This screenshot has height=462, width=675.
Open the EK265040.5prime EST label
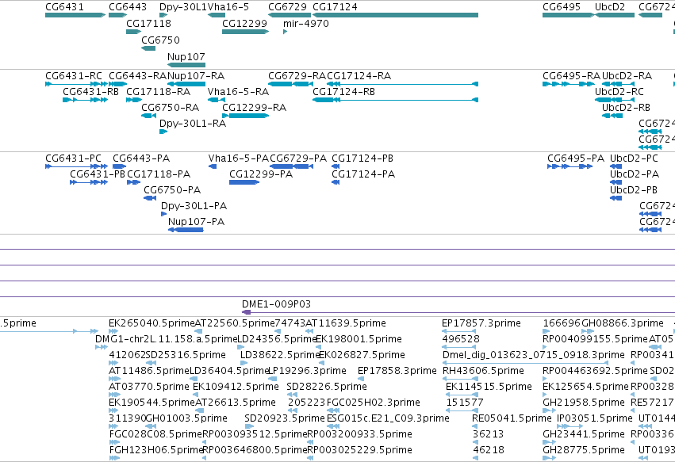click(152, 323)
